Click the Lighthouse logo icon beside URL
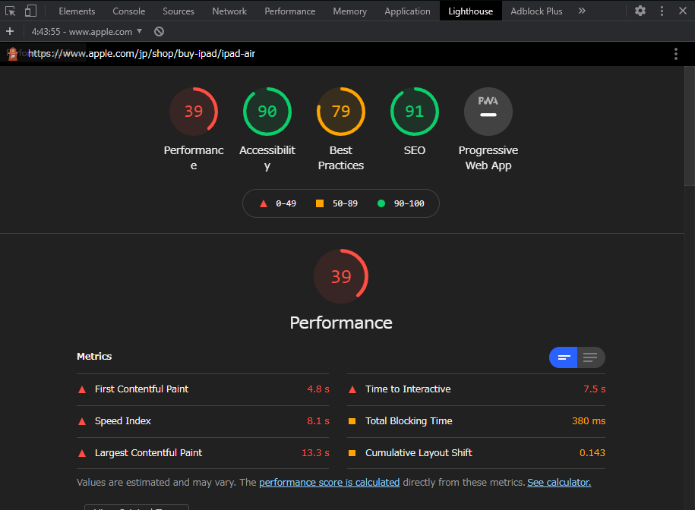Viewport: 695px width, 510px height. point(13,54)
